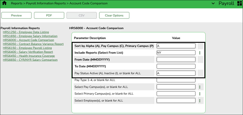Click the 'Include Reports (Select From List)' label
The image size is (243, 115).
pyautogui.click(x=99, y=53)
